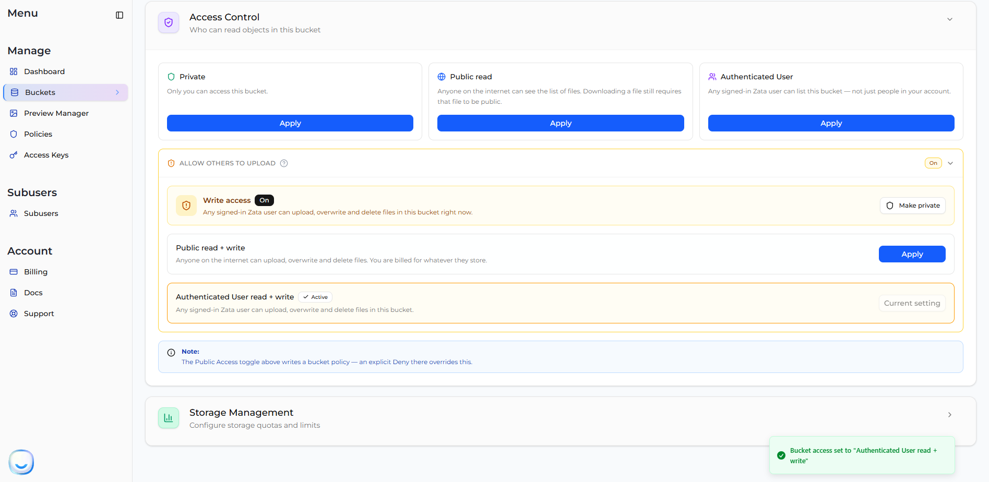Click the Docs file icon

[x=14, y=293]
